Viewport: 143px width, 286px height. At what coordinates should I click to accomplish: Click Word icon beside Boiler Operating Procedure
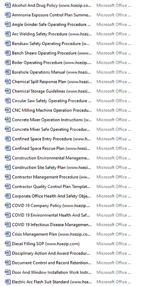click(8, 62)
